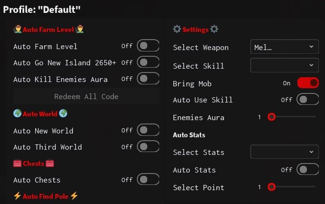Click the toolbox icon right of Chests
Screen dimensions: 325x204
point(50,163)
